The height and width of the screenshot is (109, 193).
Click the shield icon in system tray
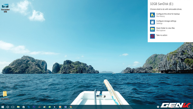[158, 107]
